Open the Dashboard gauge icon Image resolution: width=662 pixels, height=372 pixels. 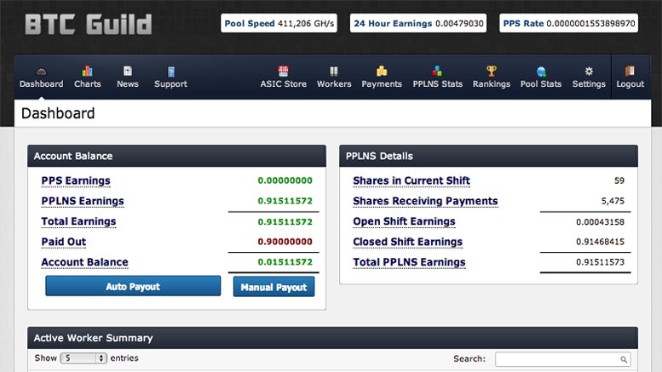tap(42, 72)
